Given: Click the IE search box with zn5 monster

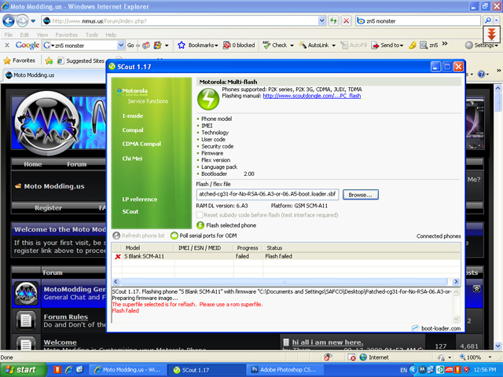Looking at the screenshot, I should tap(418, 21).
